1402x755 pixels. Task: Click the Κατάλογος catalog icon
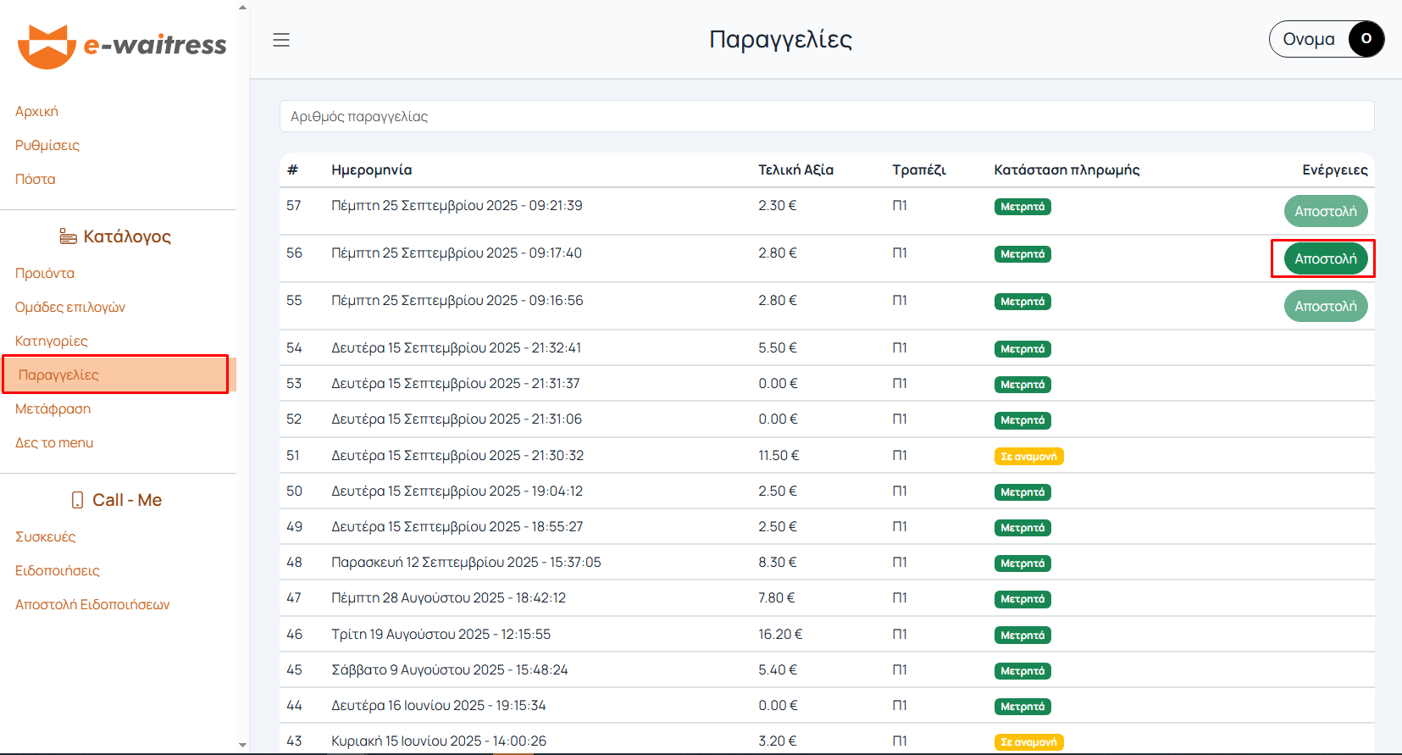[x=68, y=236]
